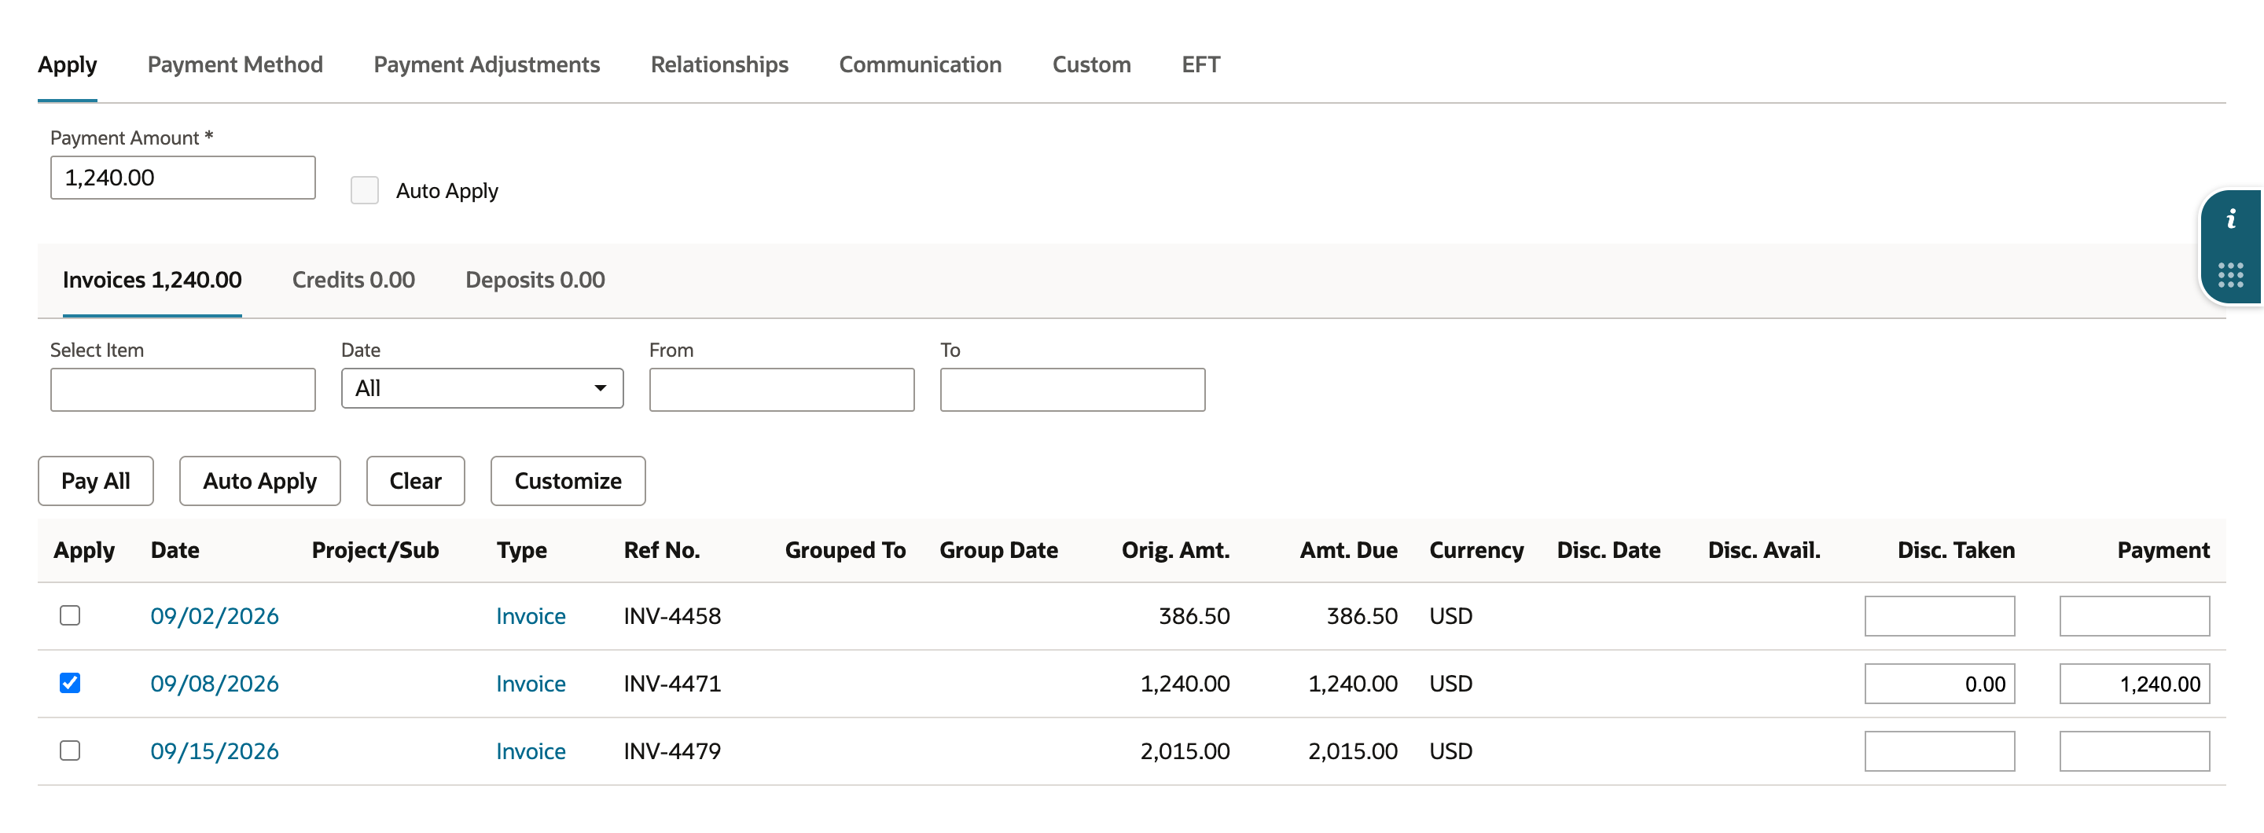Focus Payment field for INV-4458
The width and height of the screenshot is (2264, 833).
point(2135,616)
